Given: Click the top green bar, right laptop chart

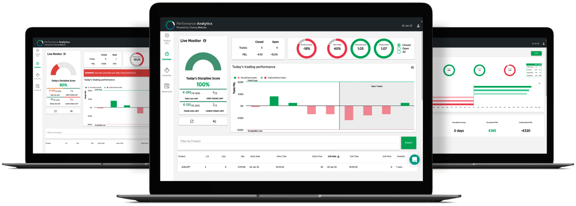Looking at the screenshot, I should [503, 87].
